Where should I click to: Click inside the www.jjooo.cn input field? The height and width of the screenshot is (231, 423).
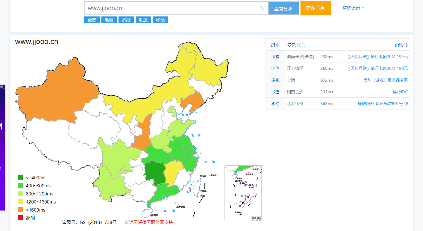pos(151,8)
